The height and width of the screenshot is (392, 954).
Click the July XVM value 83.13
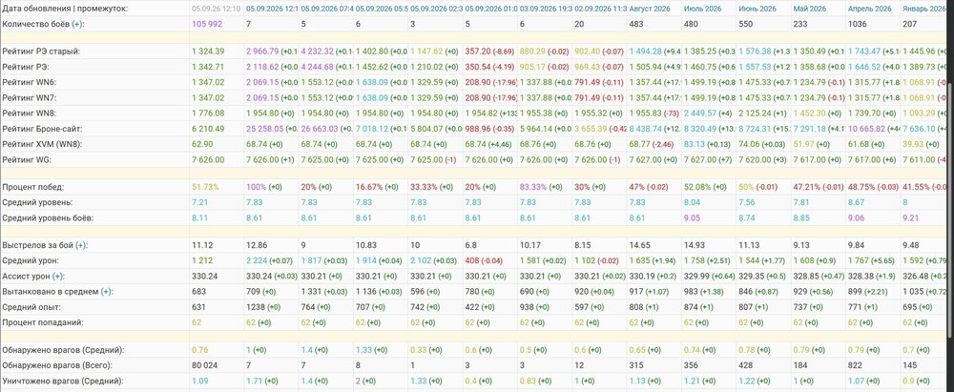click(x=694, y=144)
